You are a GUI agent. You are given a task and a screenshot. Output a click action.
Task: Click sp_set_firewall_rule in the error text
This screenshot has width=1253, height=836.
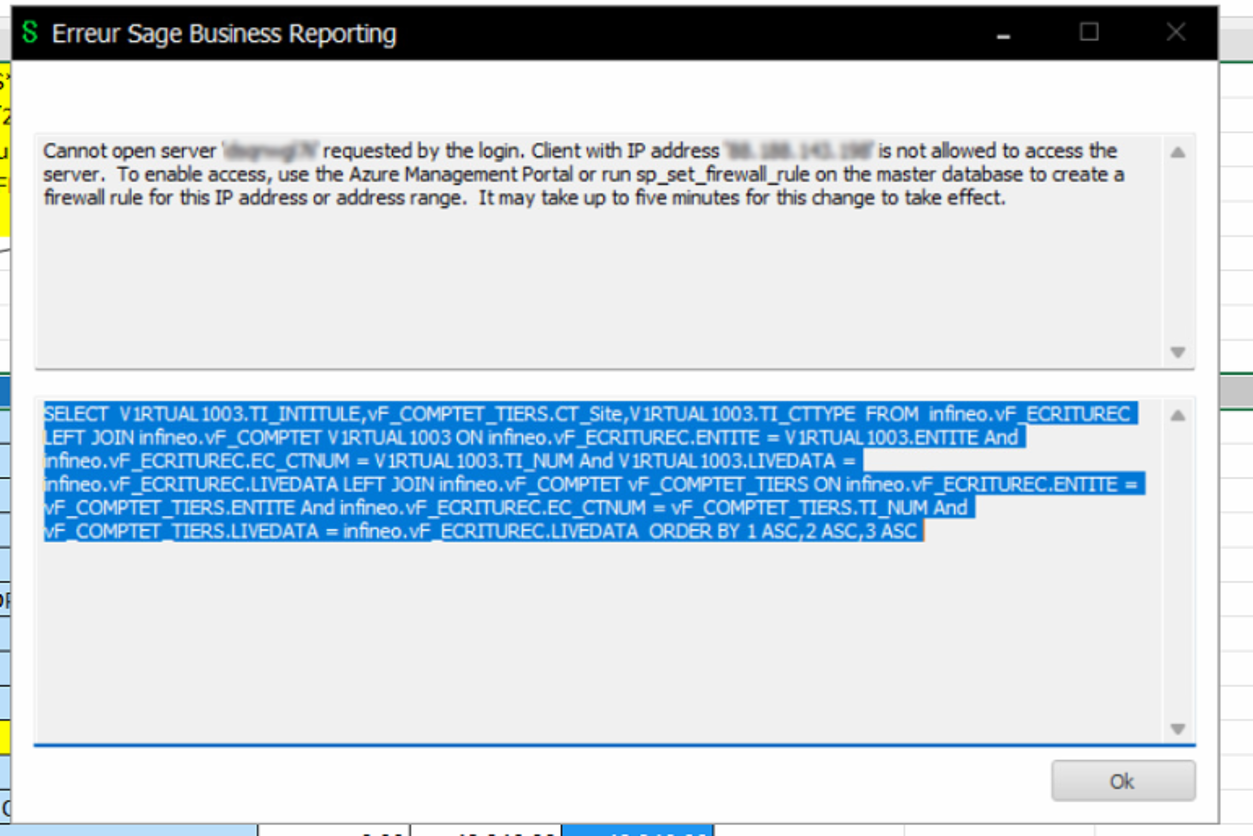722,175
